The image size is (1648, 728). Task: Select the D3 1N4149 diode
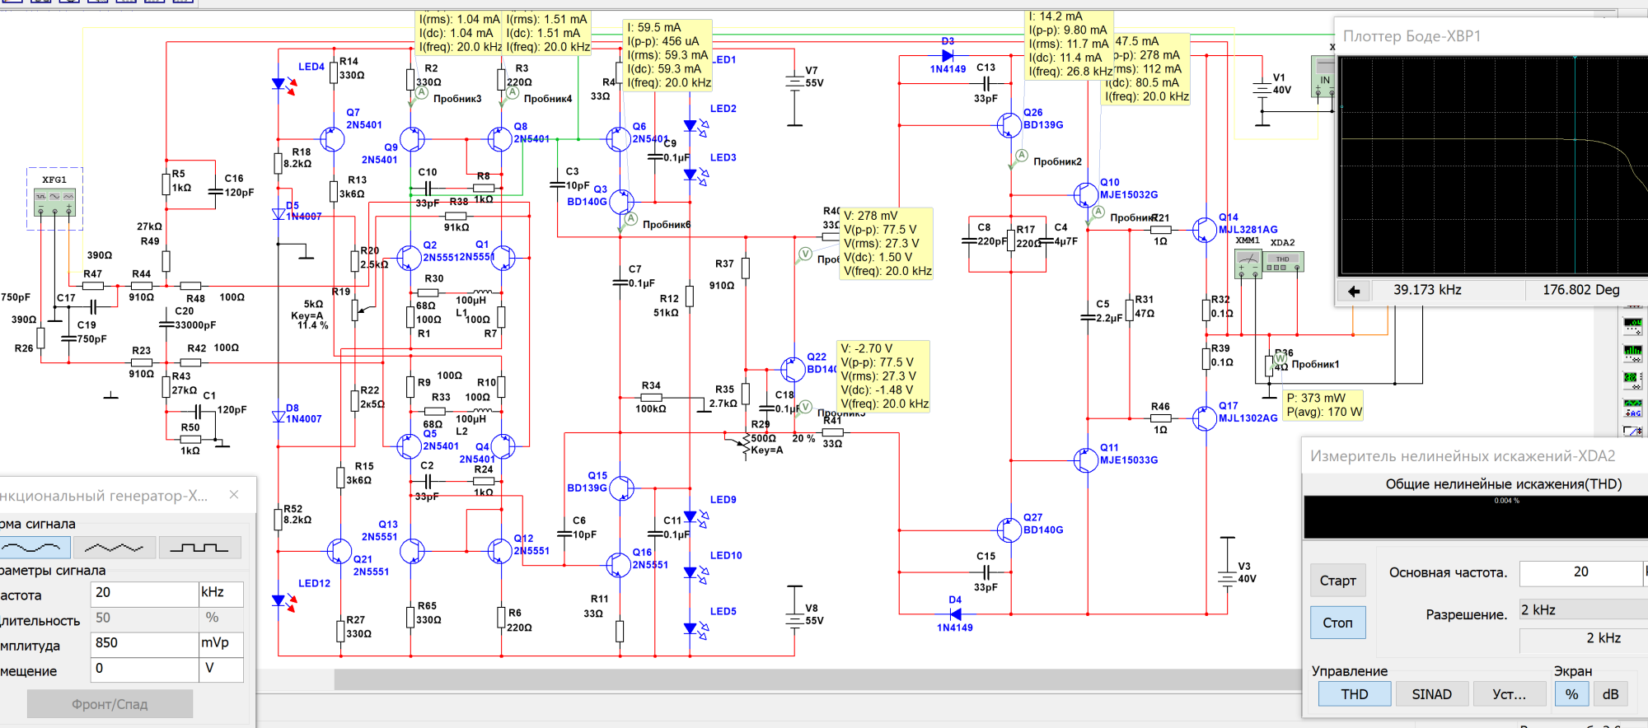[x=948, y=56]
